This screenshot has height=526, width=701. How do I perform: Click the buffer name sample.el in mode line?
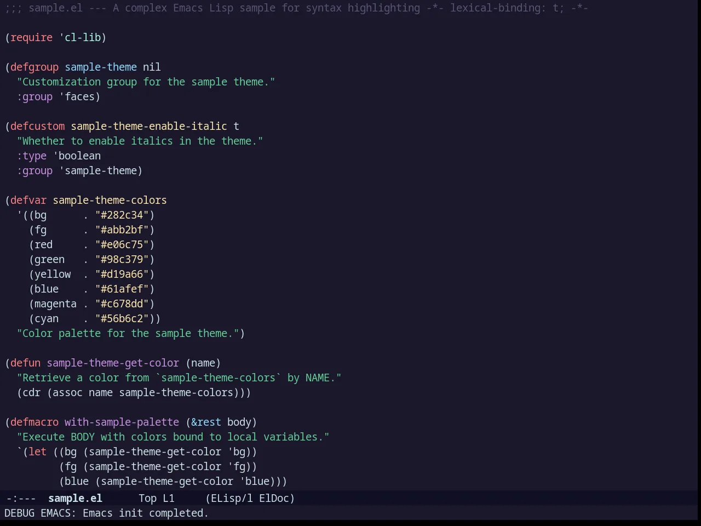(x=75, y=498)
